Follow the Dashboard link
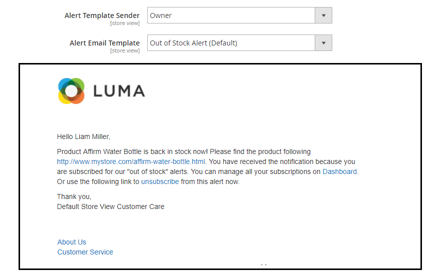 point(340,171)
